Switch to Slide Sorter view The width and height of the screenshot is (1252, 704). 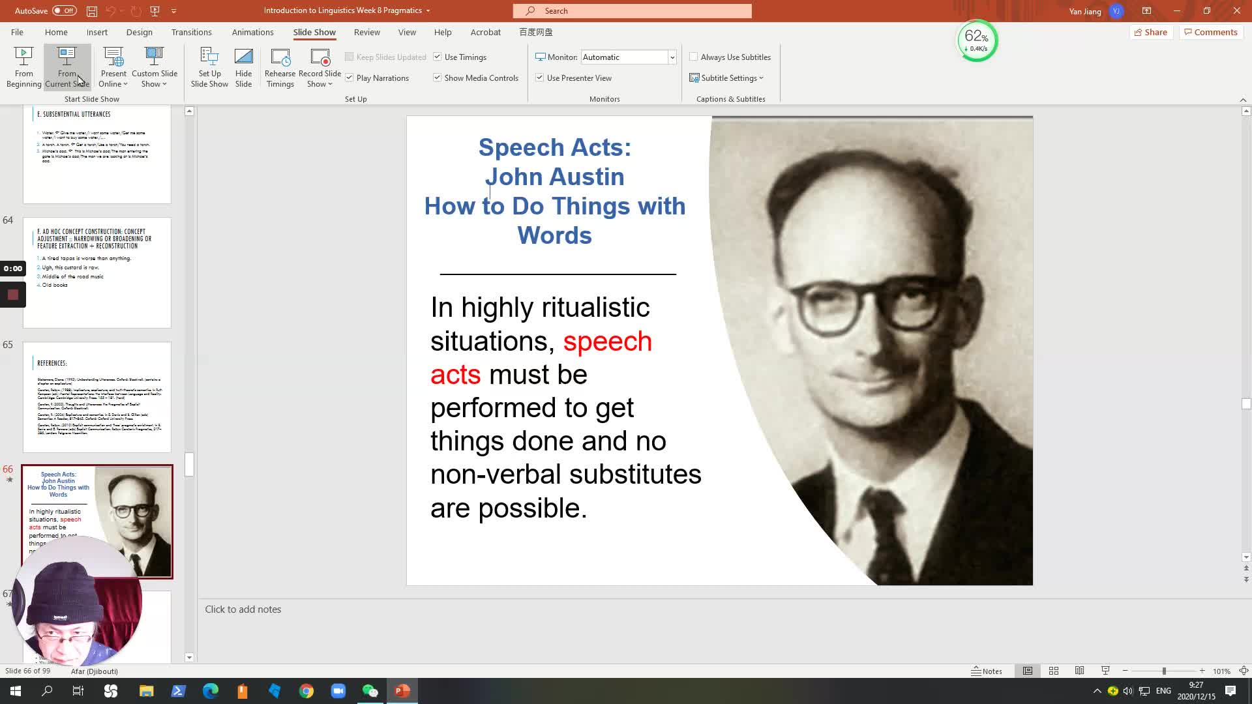pos(1054,671)
